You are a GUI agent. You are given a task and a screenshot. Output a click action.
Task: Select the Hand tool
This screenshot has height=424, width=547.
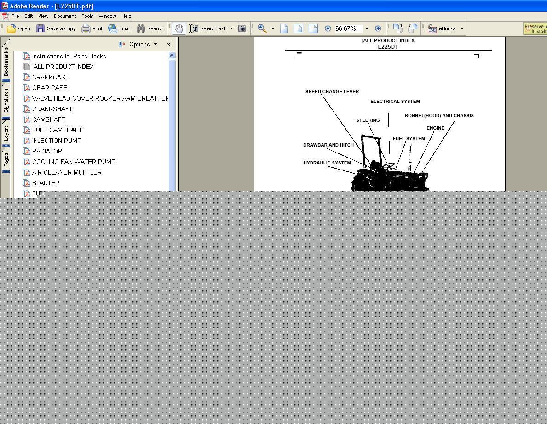coord(179,28)
